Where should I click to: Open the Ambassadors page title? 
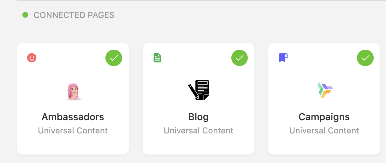click(x=73, y=117)
